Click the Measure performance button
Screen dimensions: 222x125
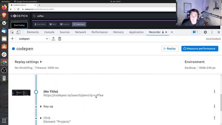[200, 49]
